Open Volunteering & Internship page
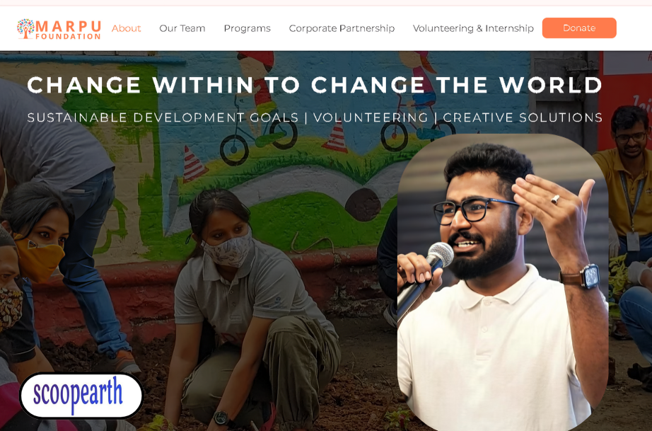Image resolution: width=652 pixels, height=431 pixels. (473, 28)
